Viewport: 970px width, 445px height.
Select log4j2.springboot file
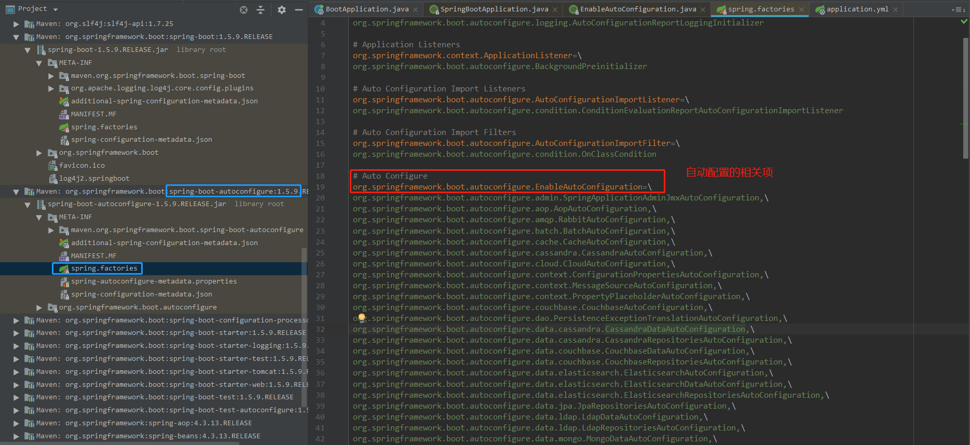tap(94, 179)
